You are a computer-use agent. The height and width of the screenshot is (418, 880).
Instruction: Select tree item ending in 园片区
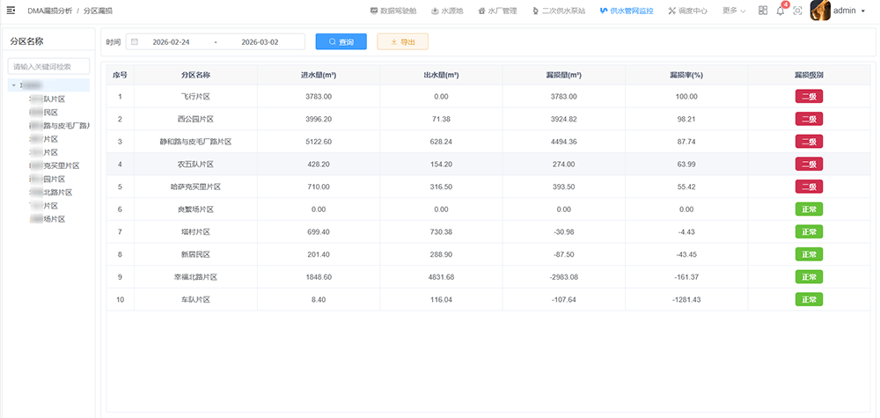tap(48, 179)
